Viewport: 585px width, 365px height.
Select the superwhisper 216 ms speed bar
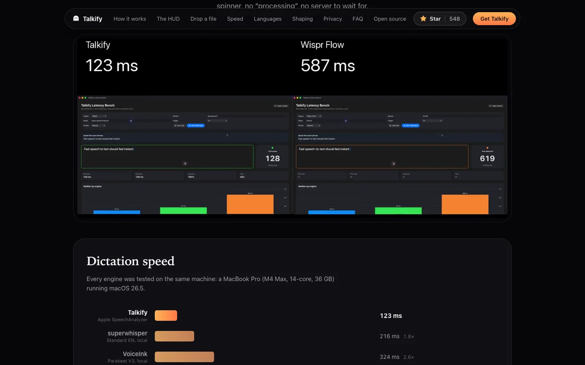pos(174,336)
